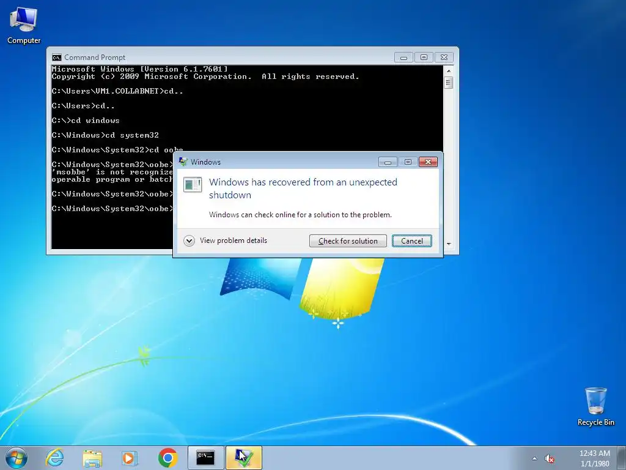Expand View problem details chevron
626x470 pixels.
[190, 241]
